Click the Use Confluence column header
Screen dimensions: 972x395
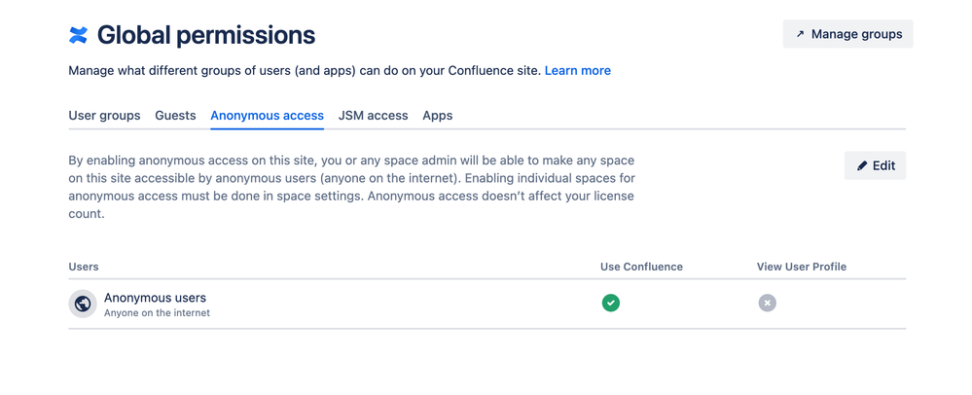point(641,267)
